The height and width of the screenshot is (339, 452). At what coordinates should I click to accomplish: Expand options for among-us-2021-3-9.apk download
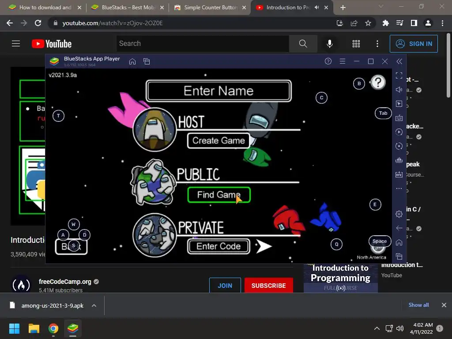(x=94, y=305)
